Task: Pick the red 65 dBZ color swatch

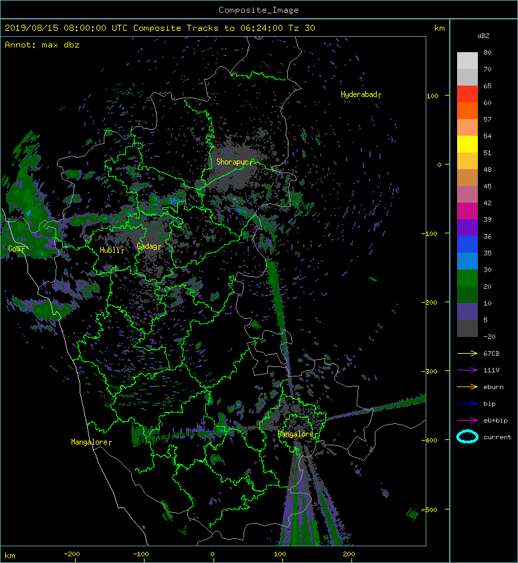Action: click(467, 94)
